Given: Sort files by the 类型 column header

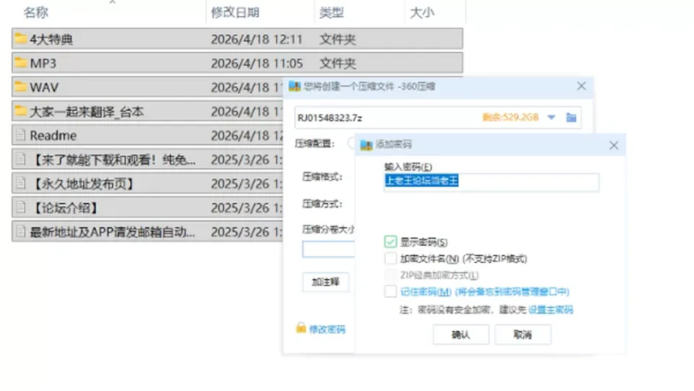Looking at the screenshot, I should [x=332, y=12].
